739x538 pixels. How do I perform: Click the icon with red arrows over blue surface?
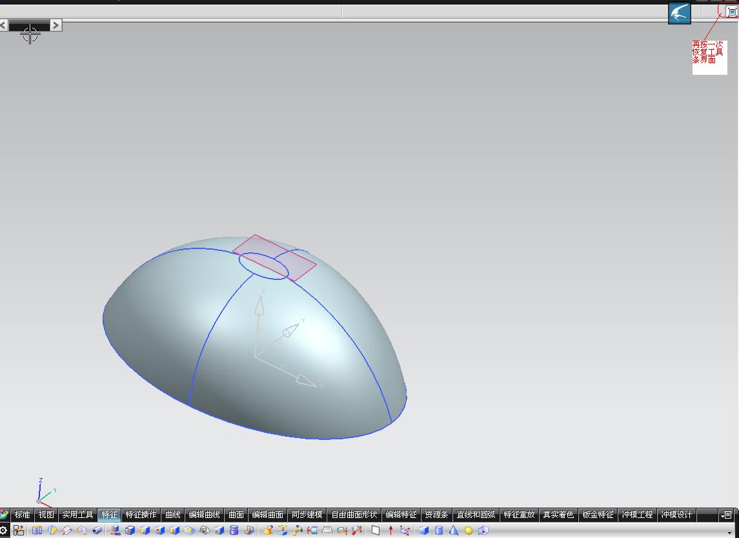357,530
